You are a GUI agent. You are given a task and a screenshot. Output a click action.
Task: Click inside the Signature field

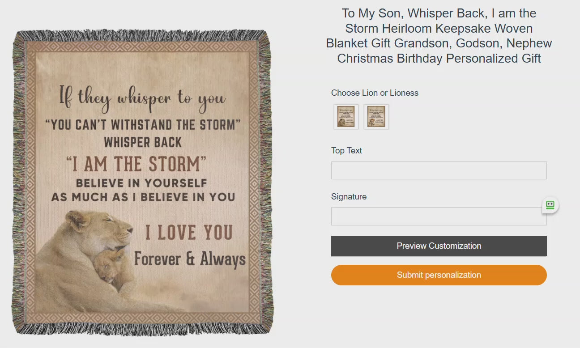click(x=439, y=216)
